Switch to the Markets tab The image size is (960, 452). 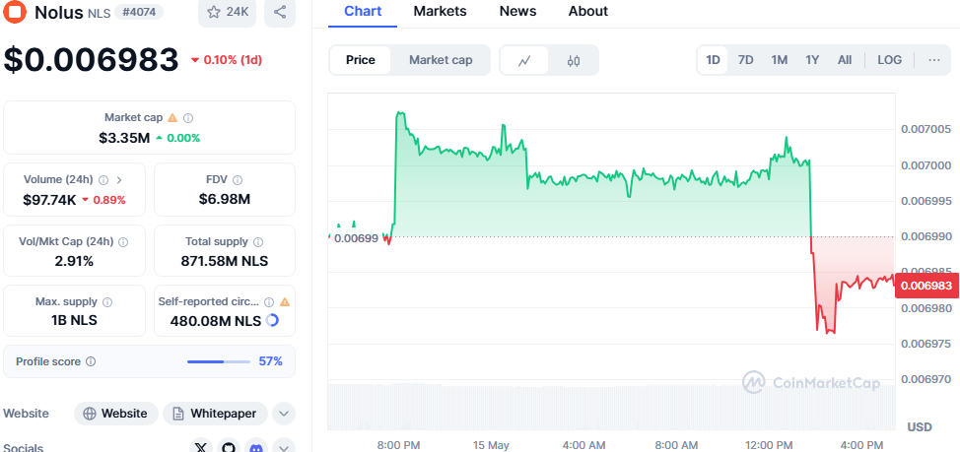pos(440,12)
